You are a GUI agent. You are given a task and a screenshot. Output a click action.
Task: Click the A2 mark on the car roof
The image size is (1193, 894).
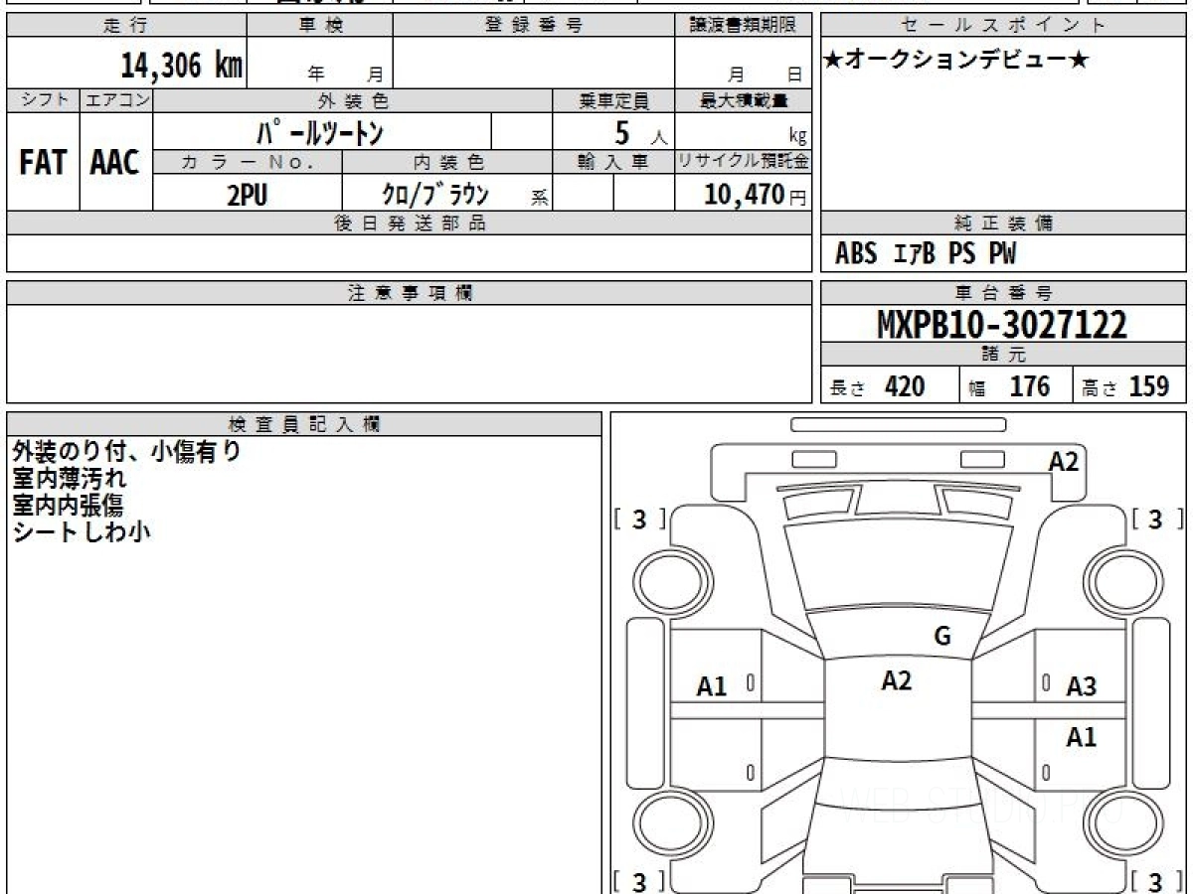897,680
